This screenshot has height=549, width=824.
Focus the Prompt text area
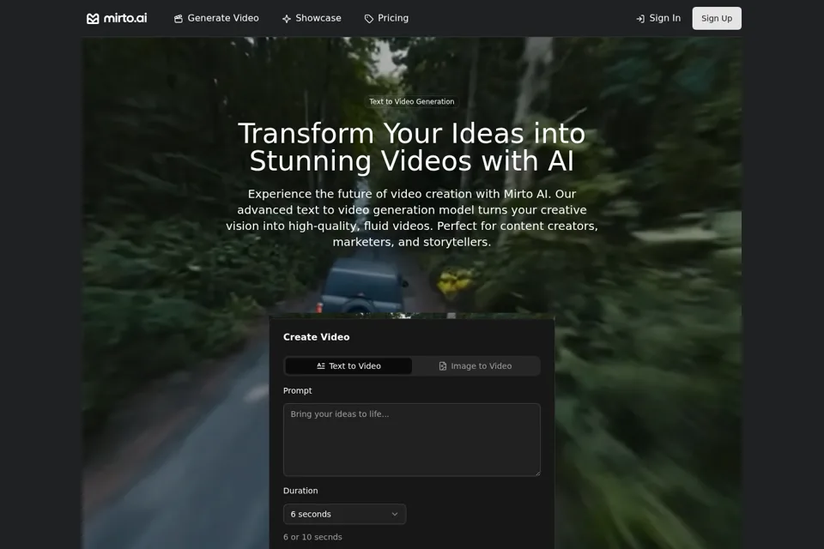(412, 440)
